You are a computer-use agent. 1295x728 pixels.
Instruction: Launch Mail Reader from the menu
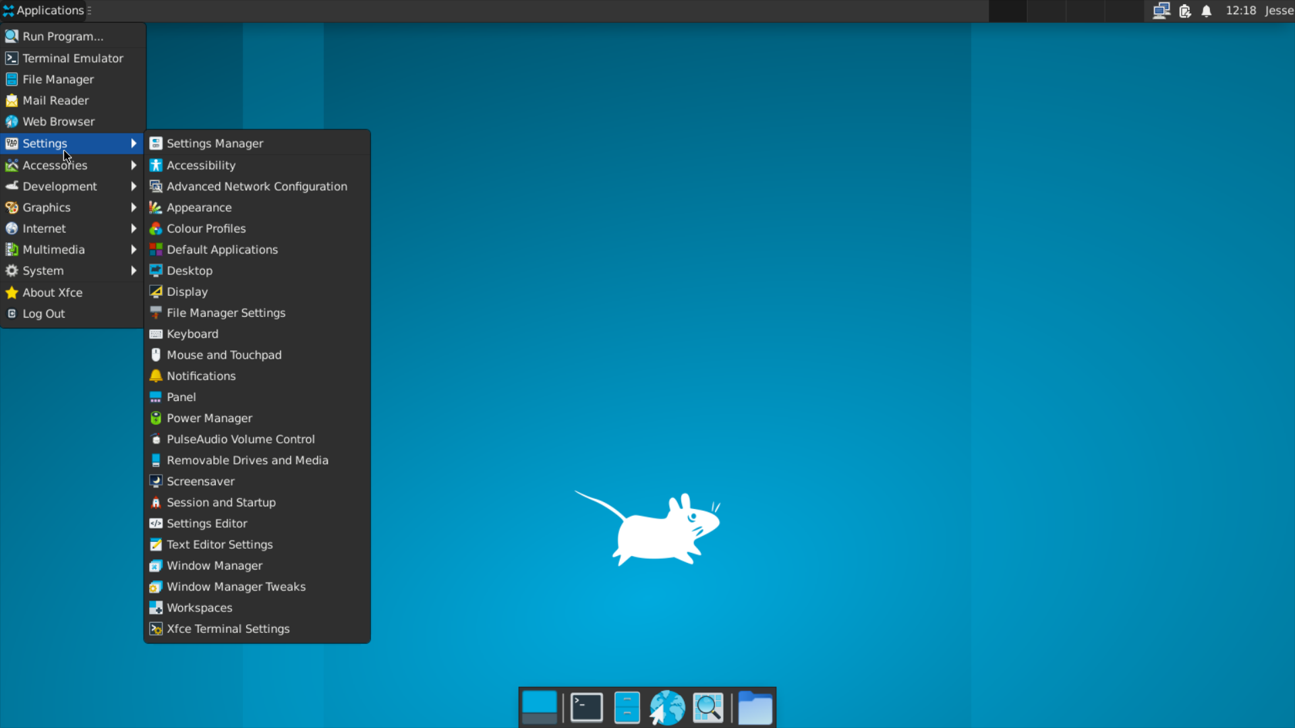[73, 100]
